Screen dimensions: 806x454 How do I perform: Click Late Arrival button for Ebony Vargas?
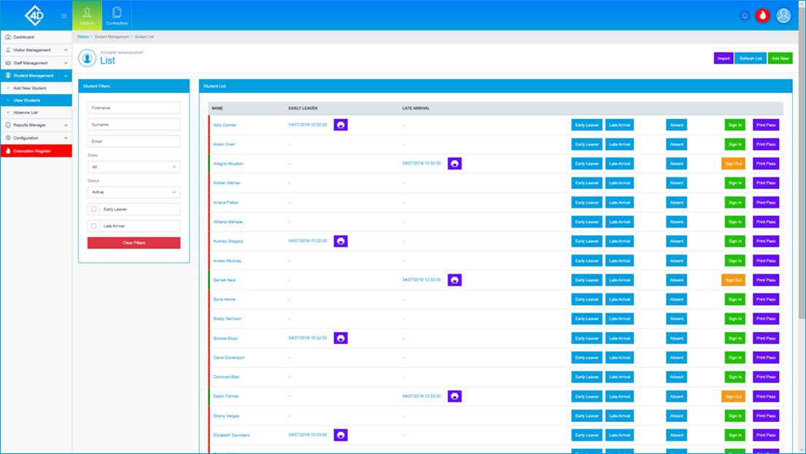[x=619, y=416]
